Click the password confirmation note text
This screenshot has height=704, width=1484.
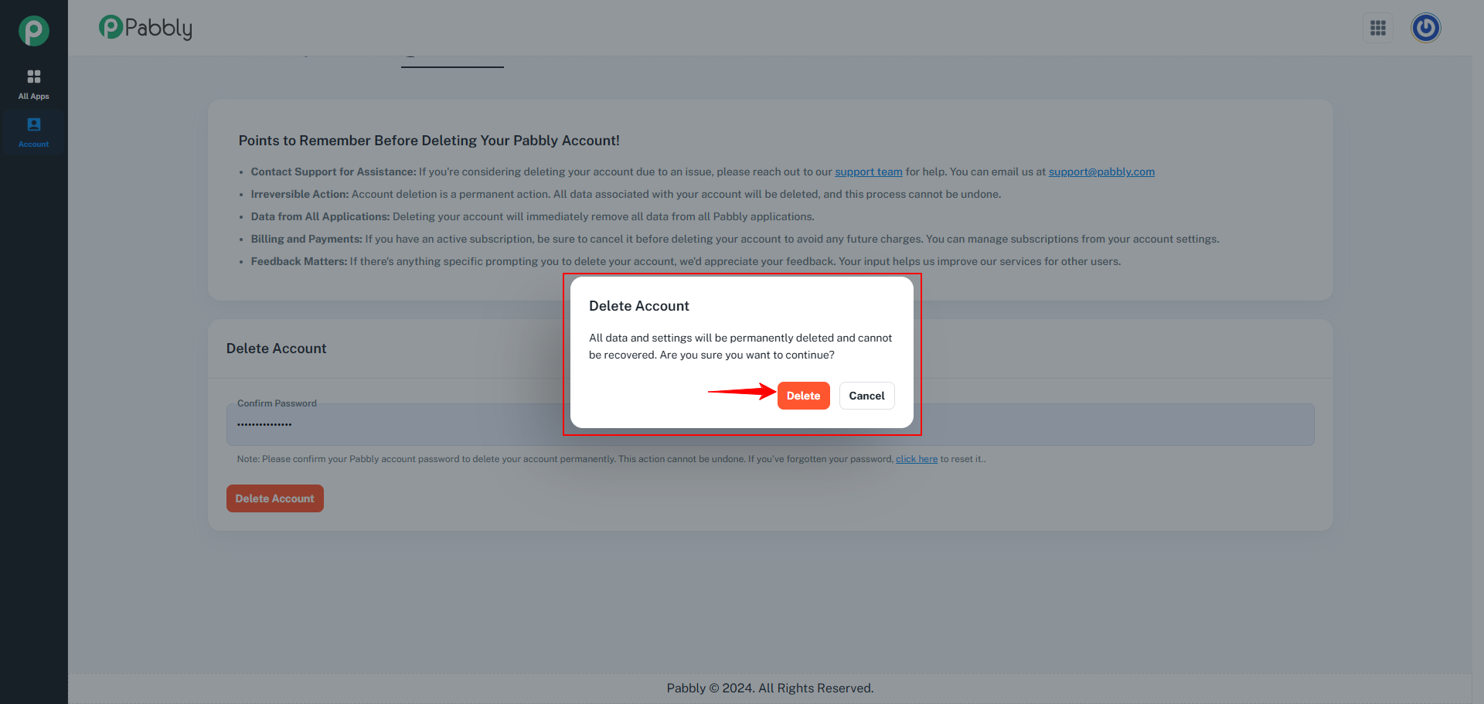click(611, 459)
